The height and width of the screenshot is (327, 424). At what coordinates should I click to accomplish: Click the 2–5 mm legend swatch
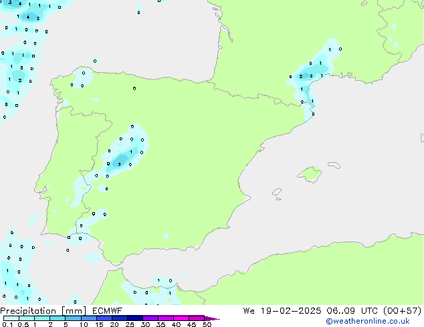(58, 318)
